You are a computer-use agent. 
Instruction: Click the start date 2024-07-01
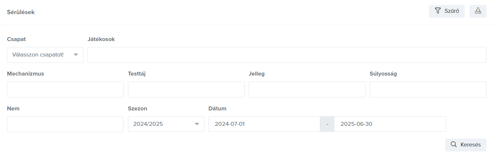pyautogui.click(x=264, y=124)
